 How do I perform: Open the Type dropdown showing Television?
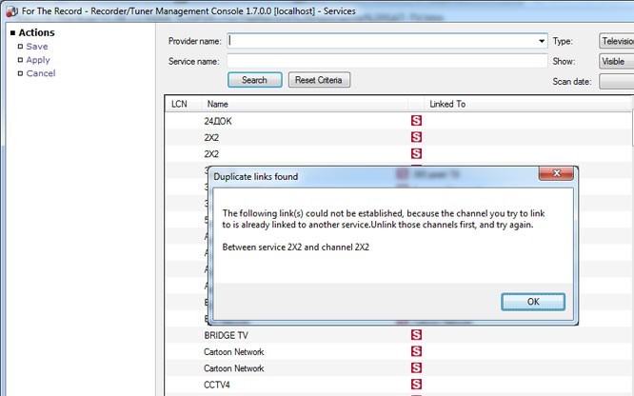(x=615, y=42)
